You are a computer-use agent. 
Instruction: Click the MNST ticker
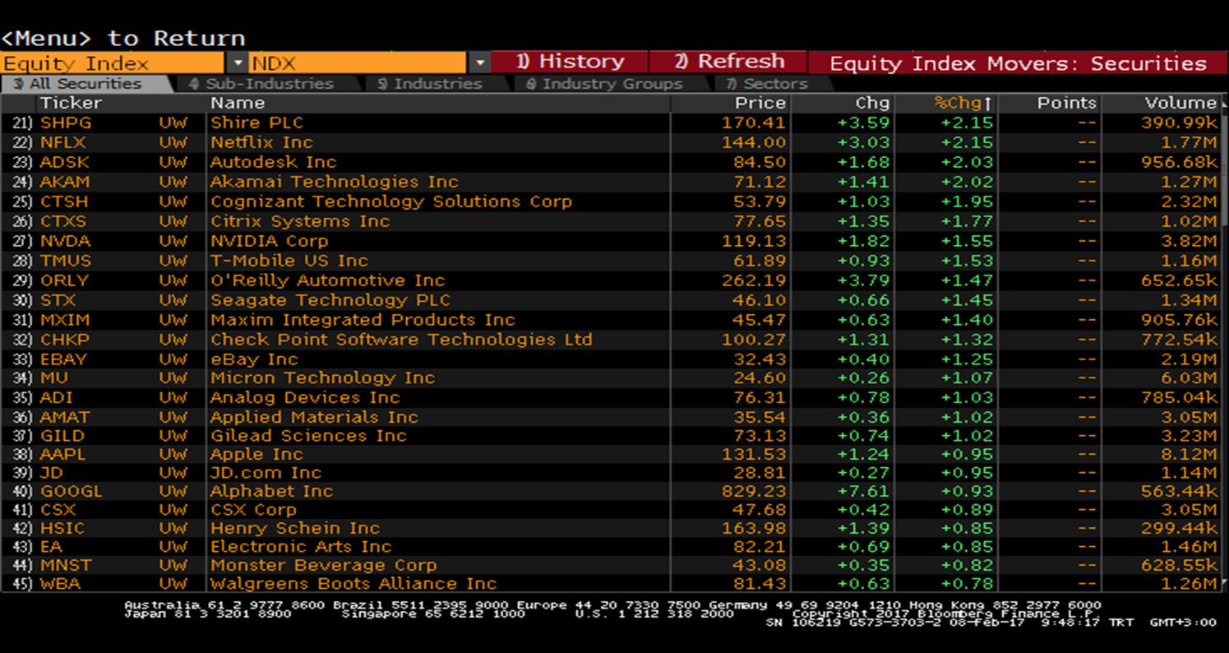coord(65,565)
